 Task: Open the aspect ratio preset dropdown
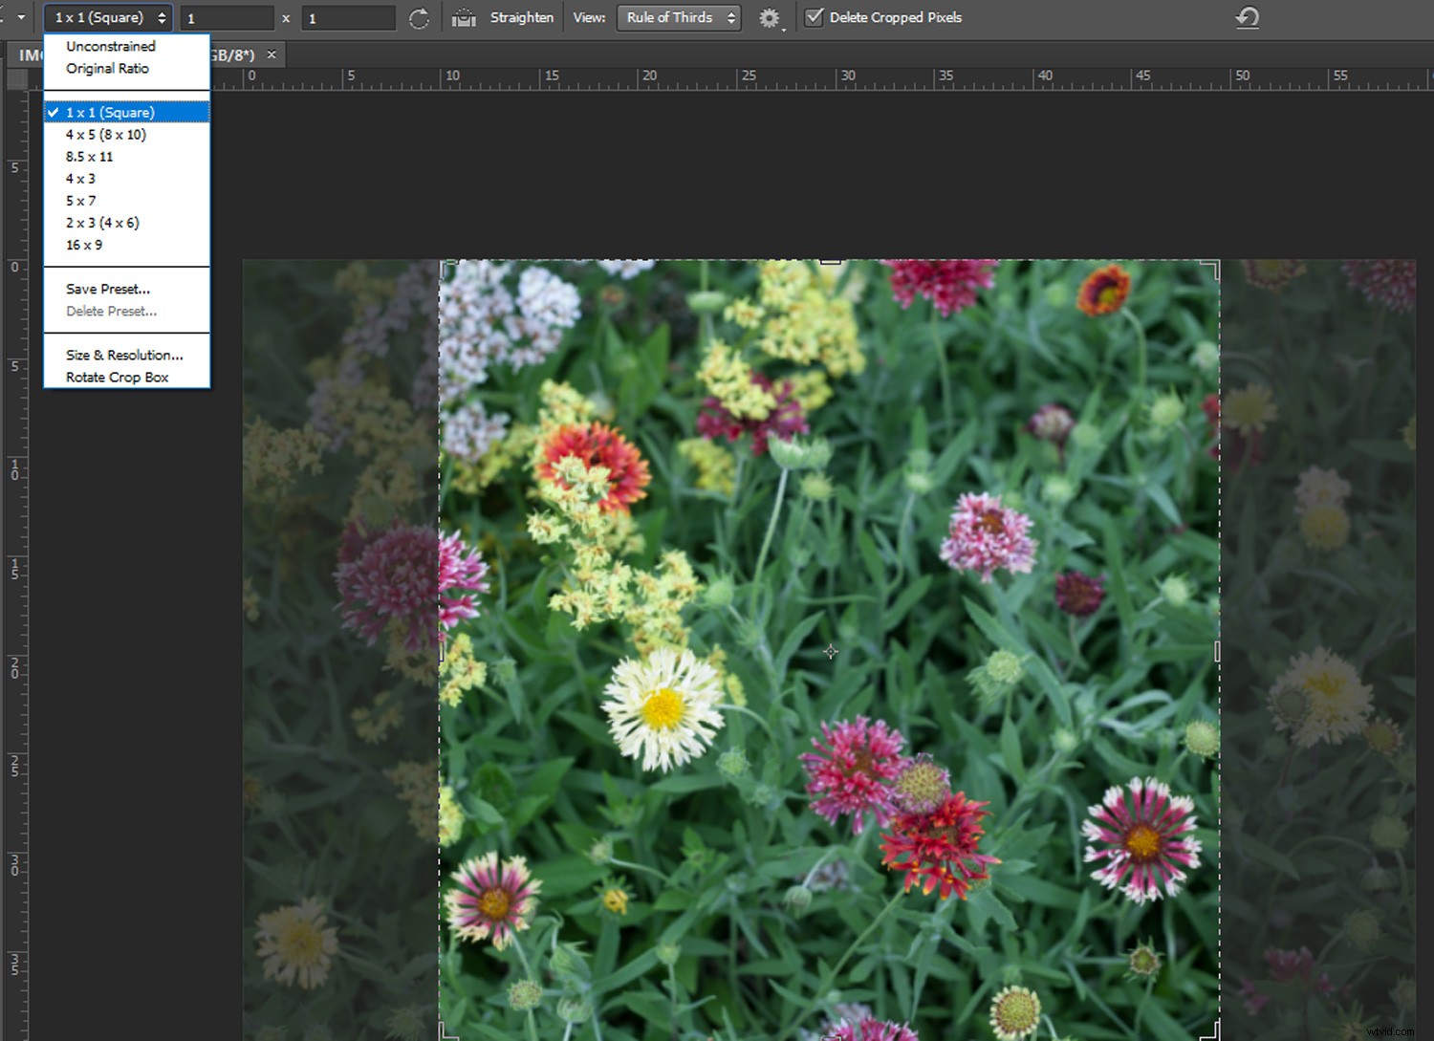coord(107,17)
